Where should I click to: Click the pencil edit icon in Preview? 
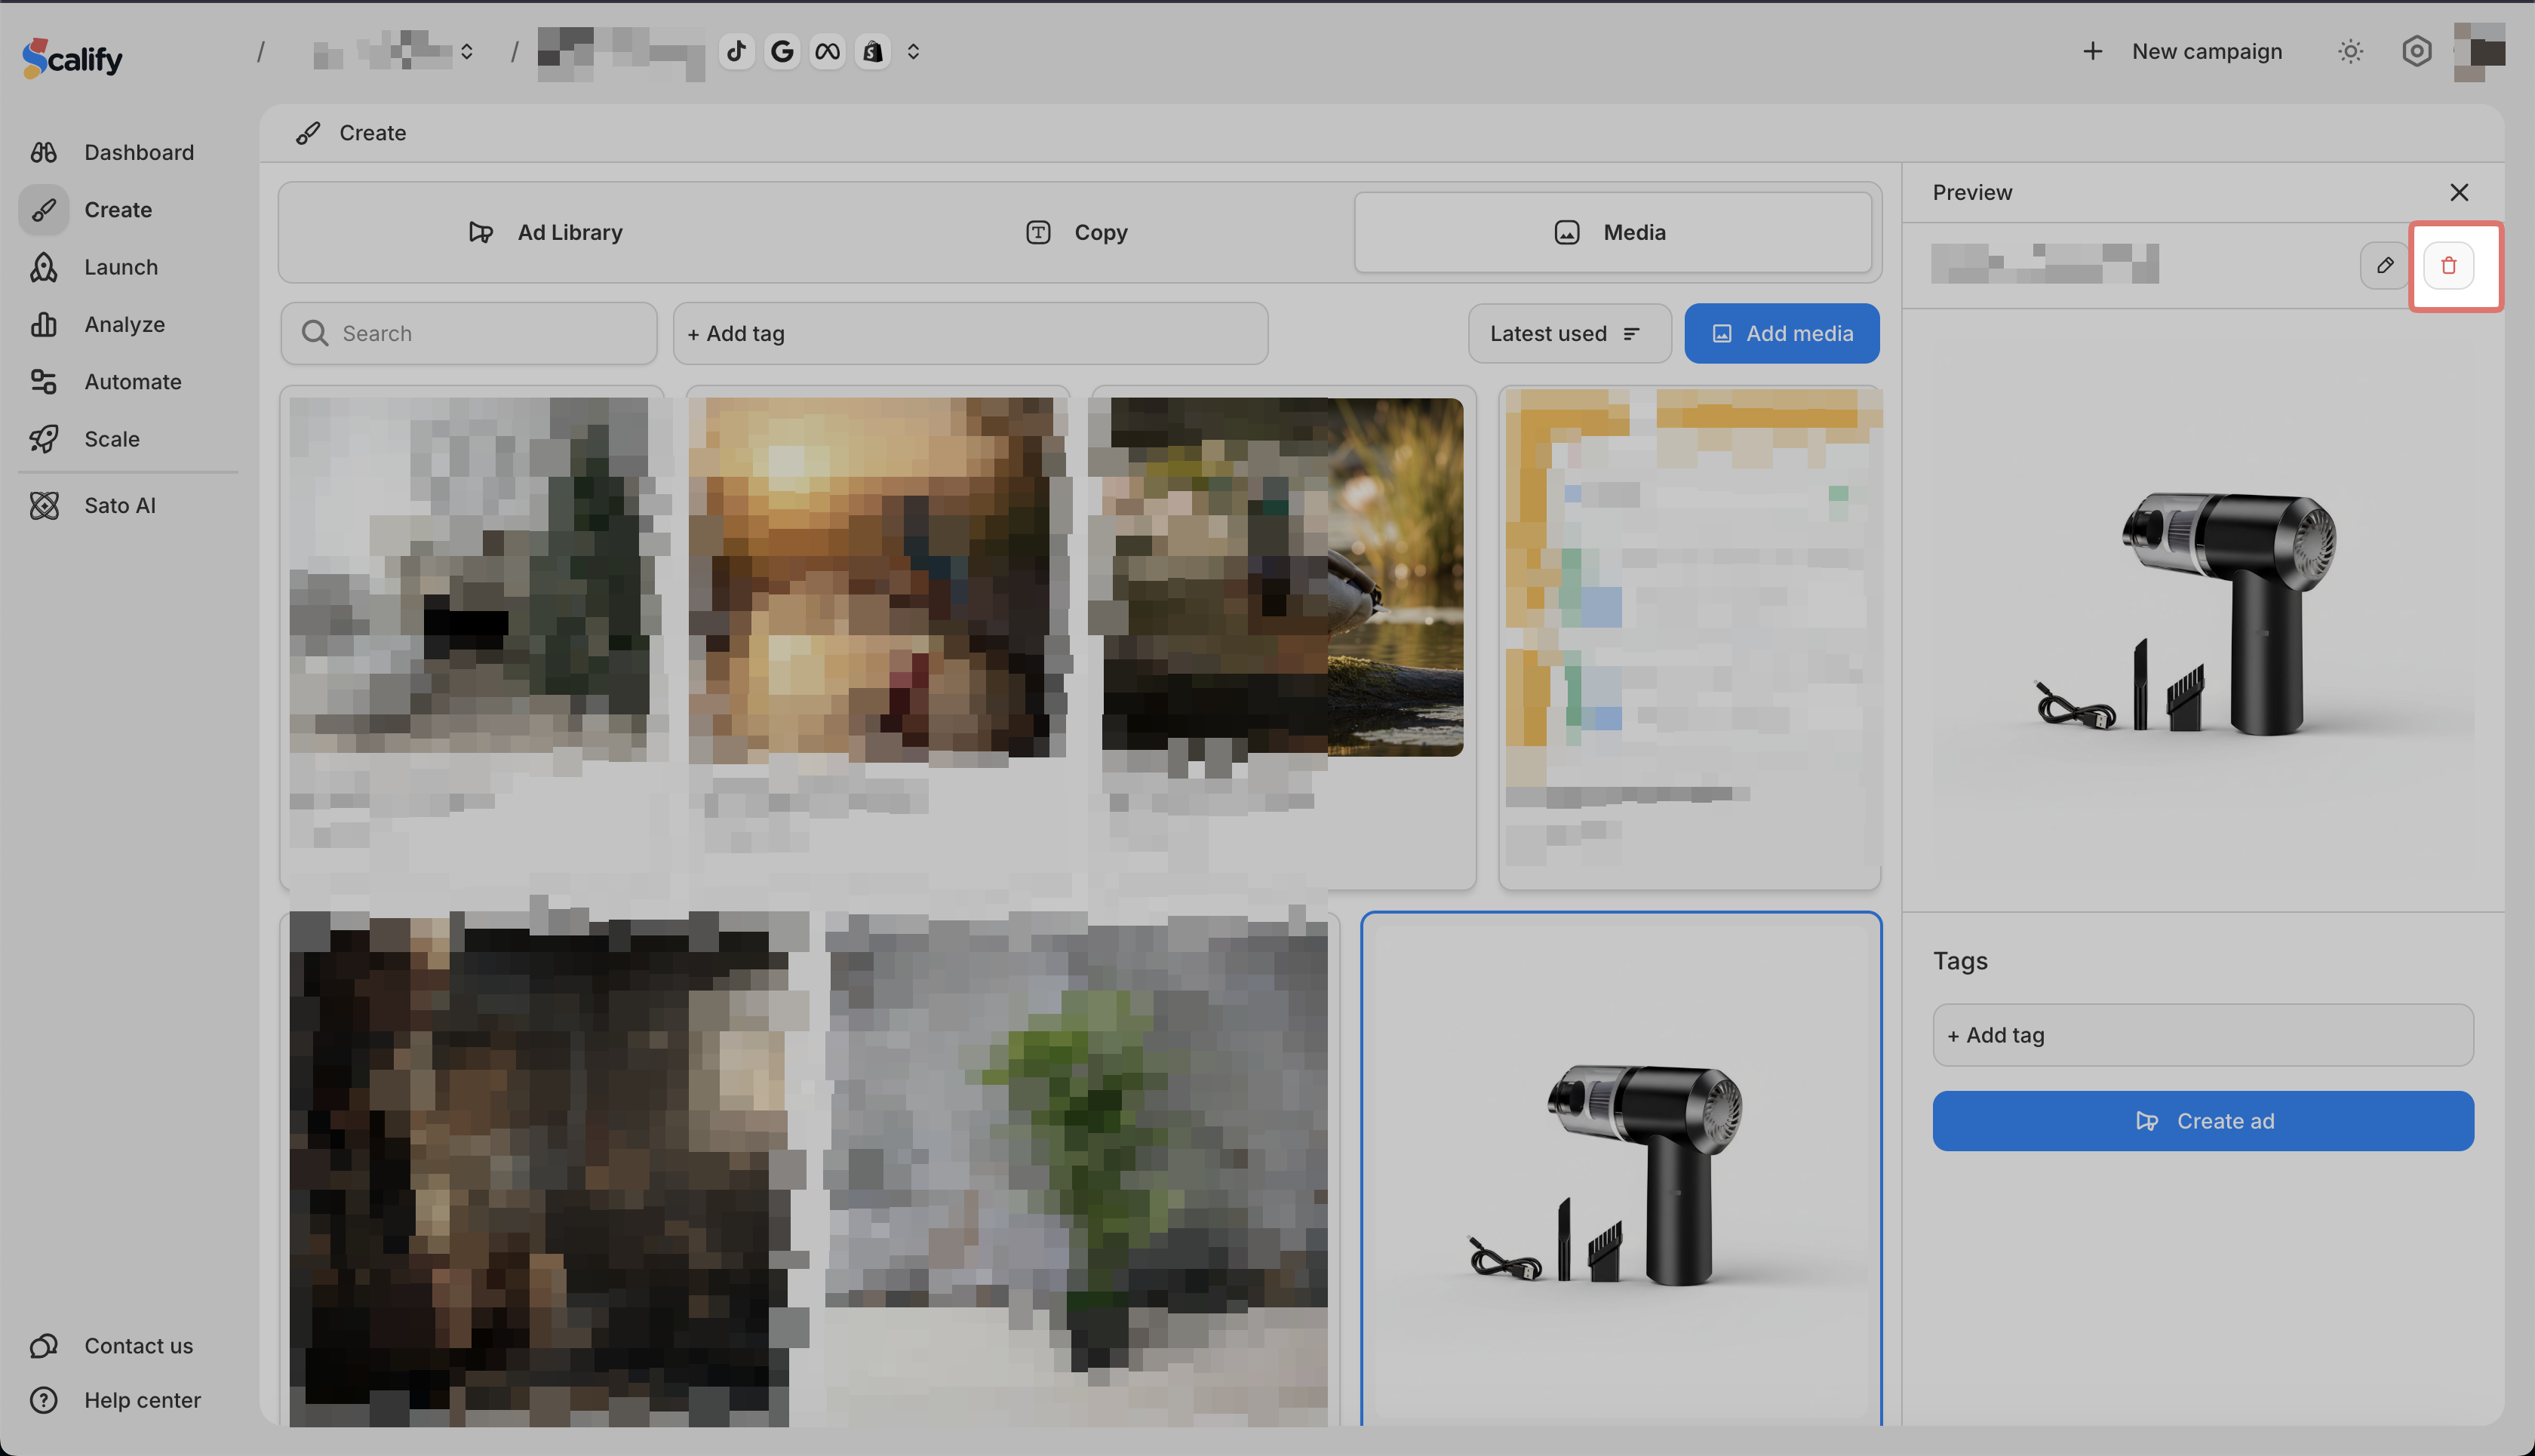pyautogui.click(x=2385, y=265)
